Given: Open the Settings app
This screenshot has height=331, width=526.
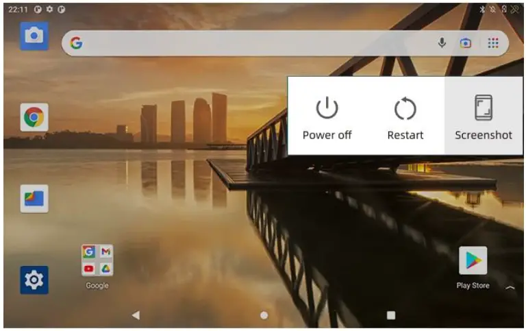Looking at the screenshot, I should click(34, 280).
